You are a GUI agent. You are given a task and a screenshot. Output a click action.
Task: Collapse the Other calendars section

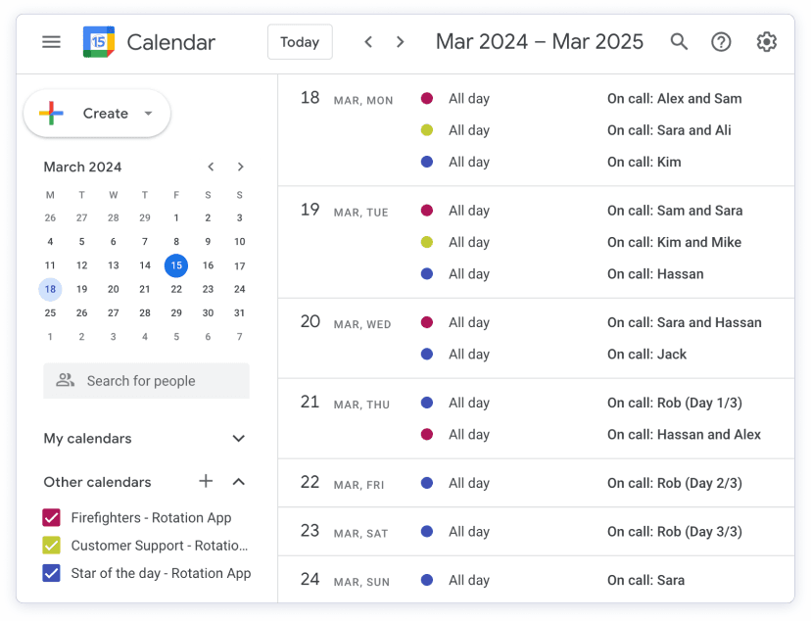[x=238, y=481]
